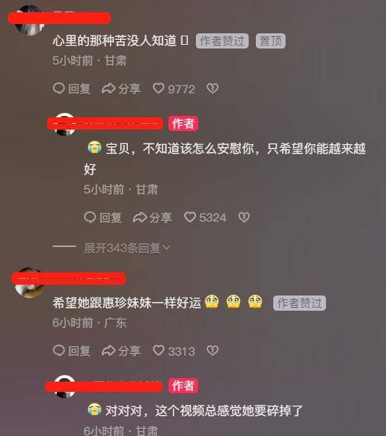Share the 希望她跟惠珍妹妹 comment
The width and height of the screenshot is (386, 436).
click(121, 351)
